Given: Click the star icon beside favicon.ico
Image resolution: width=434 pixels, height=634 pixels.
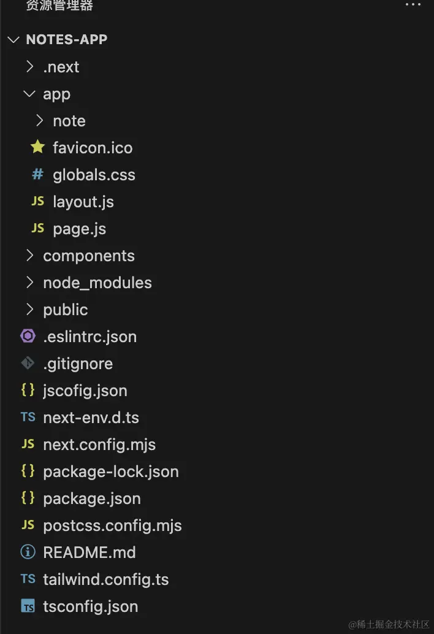Looking at the screenshot, I should point(37,147).
